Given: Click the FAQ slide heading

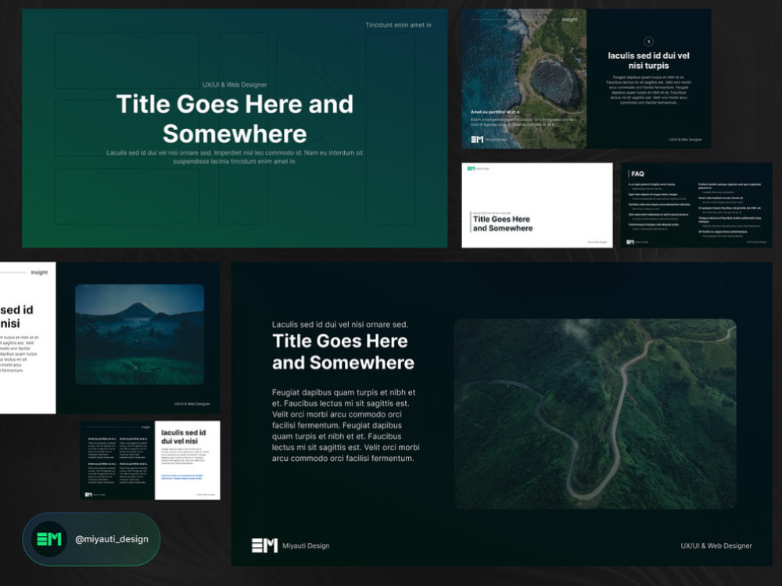Looking at the screenshot, I should tap(637, 174).
